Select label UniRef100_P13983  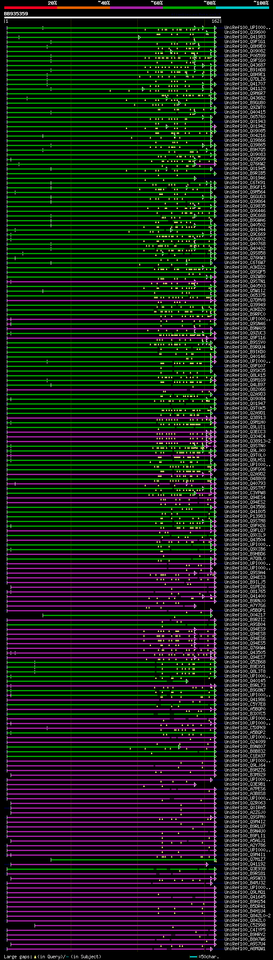[x=245, y=517]
